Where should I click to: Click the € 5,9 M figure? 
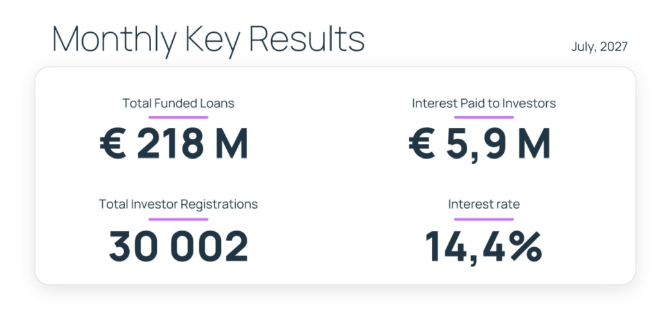pos(479,144)
